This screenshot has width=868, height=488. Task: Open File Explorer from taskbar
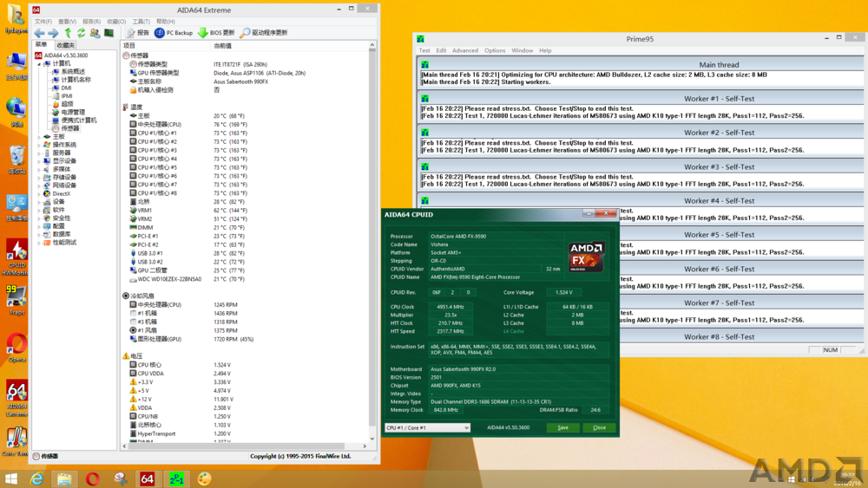(64, 478)
